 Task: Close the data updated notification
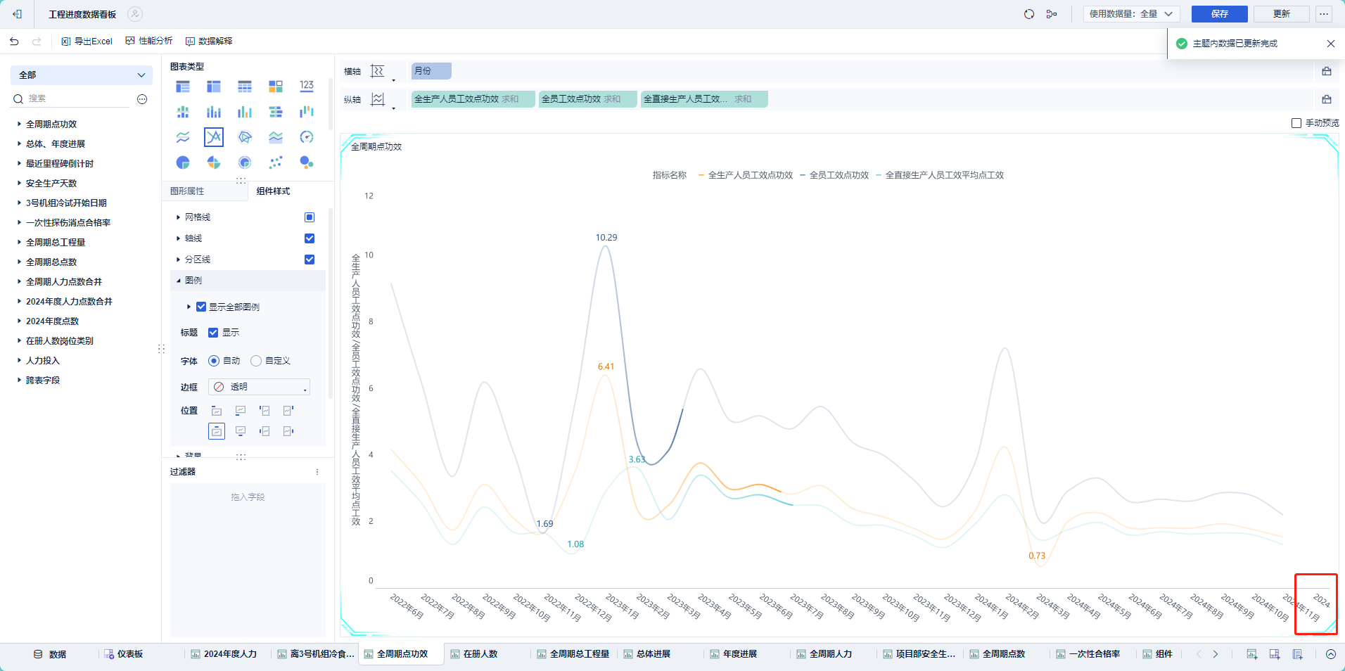(x=1331, y=44)
